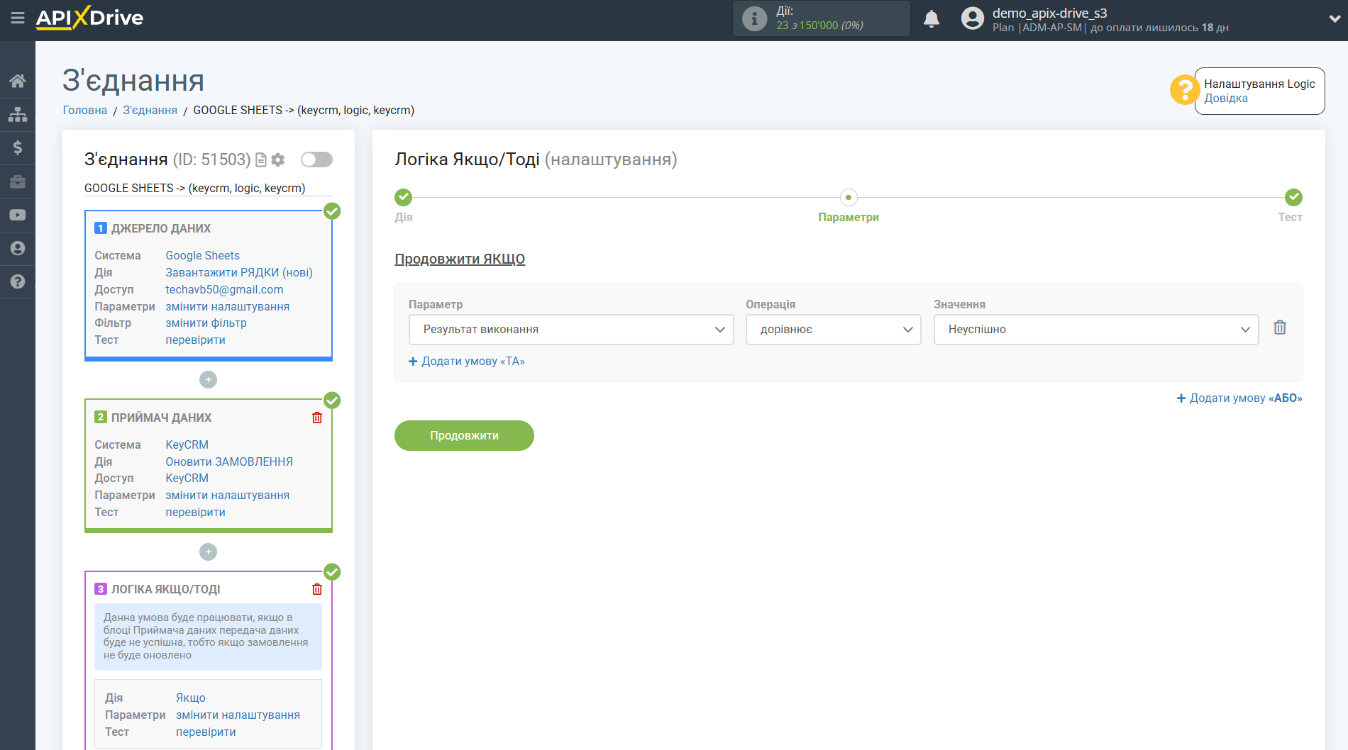Open the connection notes document icon

click(x=261, y=160)
